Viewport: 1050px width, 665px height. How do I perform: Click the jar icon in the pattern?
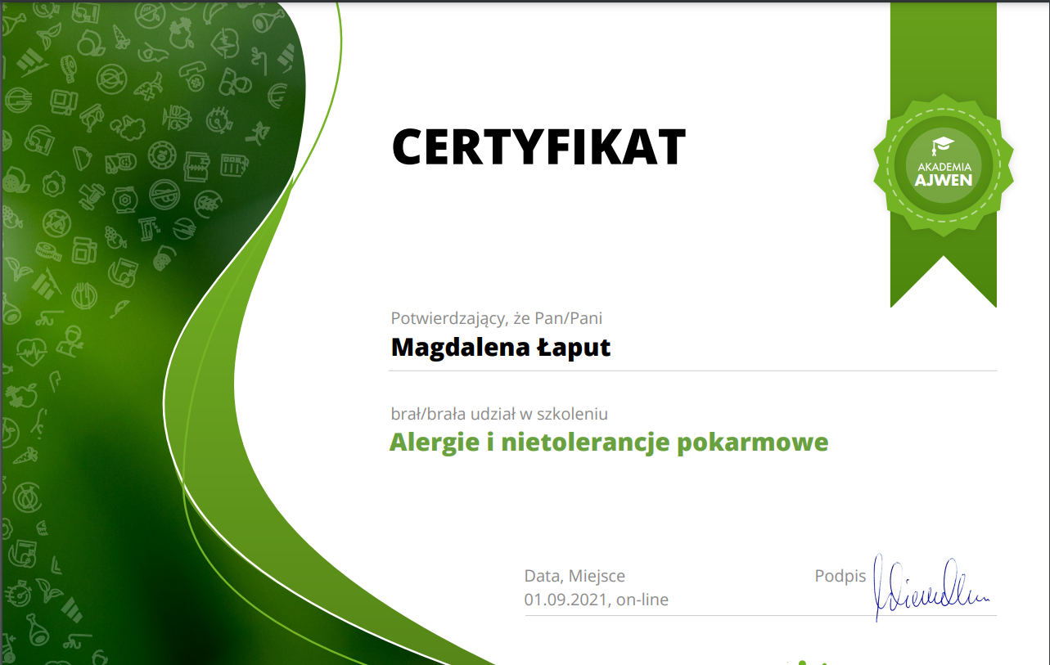83,248
